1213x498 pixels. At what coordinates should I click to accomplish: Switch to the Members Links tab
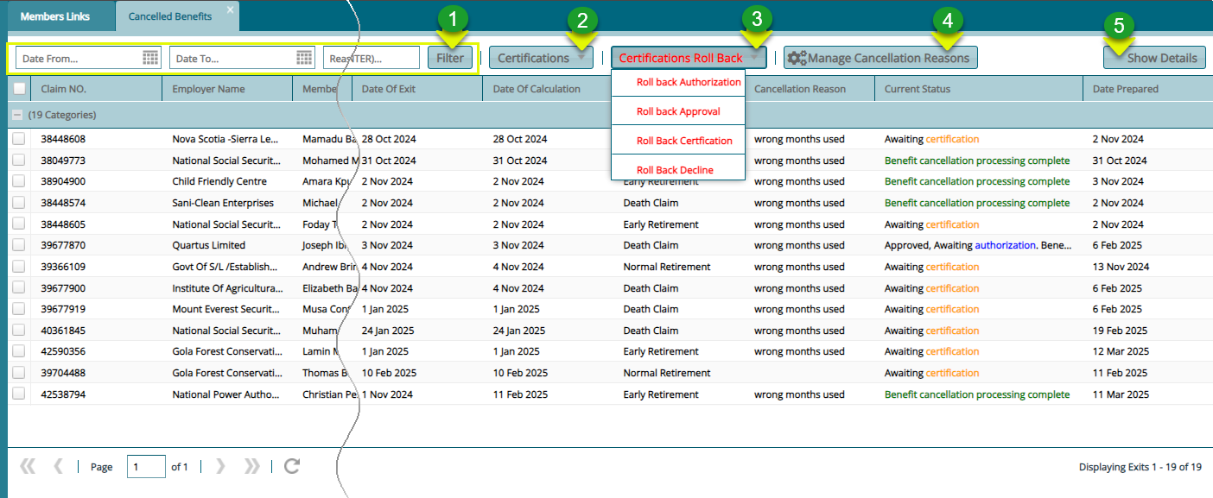[x=56, y=16]
